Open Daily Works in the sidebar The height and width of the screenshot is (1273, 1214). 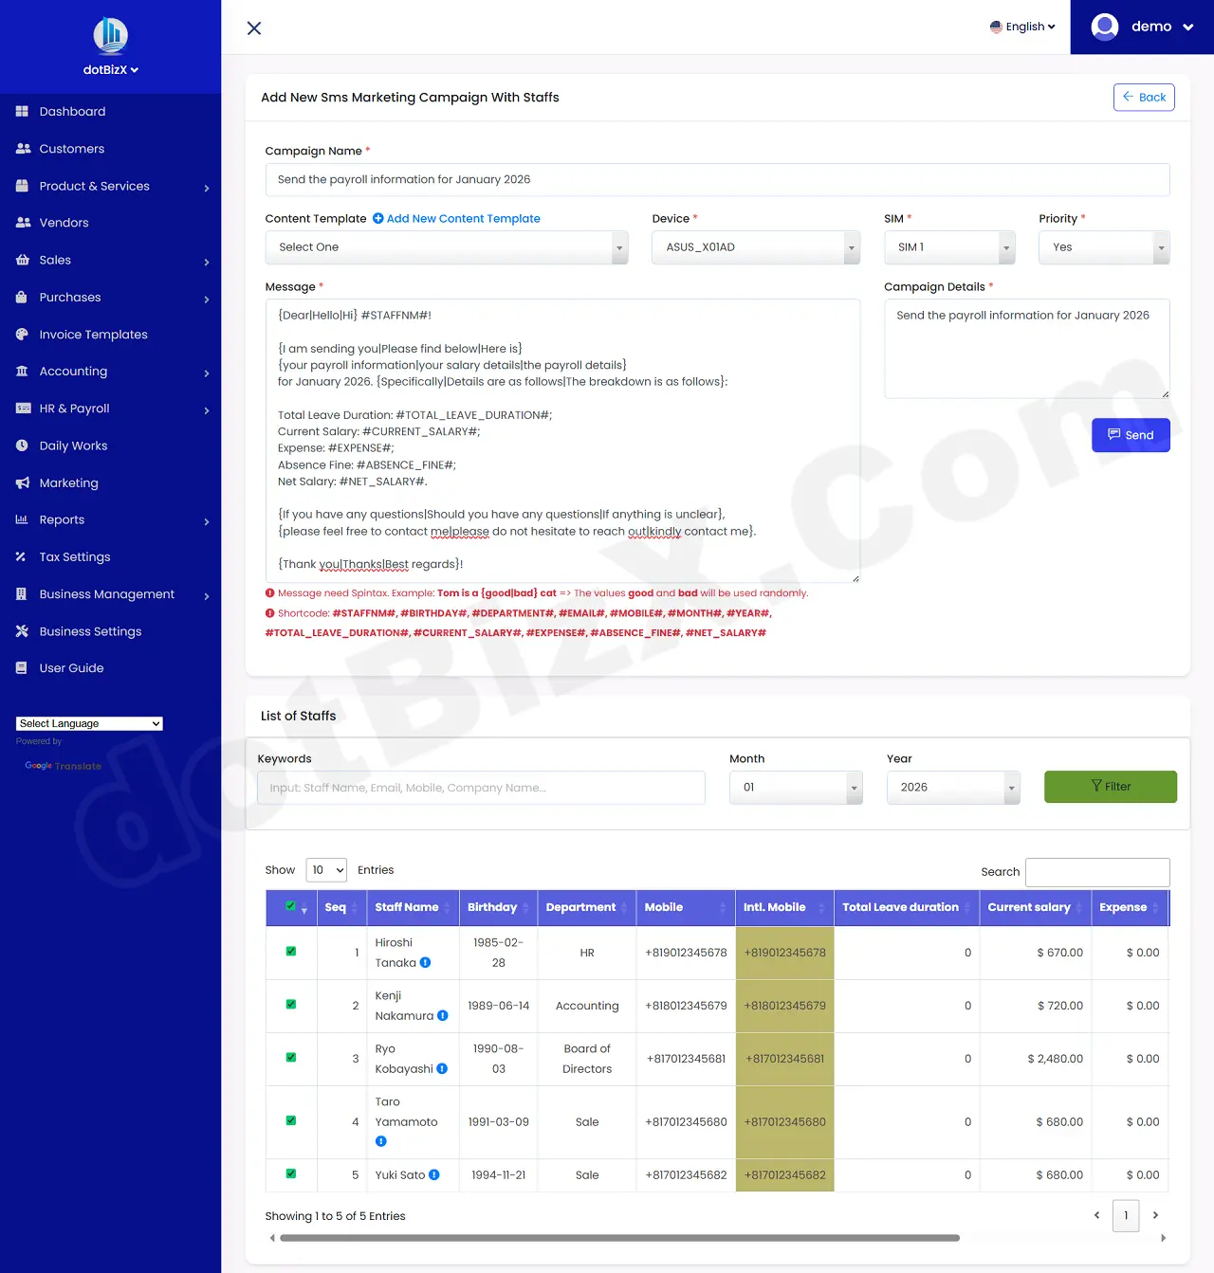72,446
